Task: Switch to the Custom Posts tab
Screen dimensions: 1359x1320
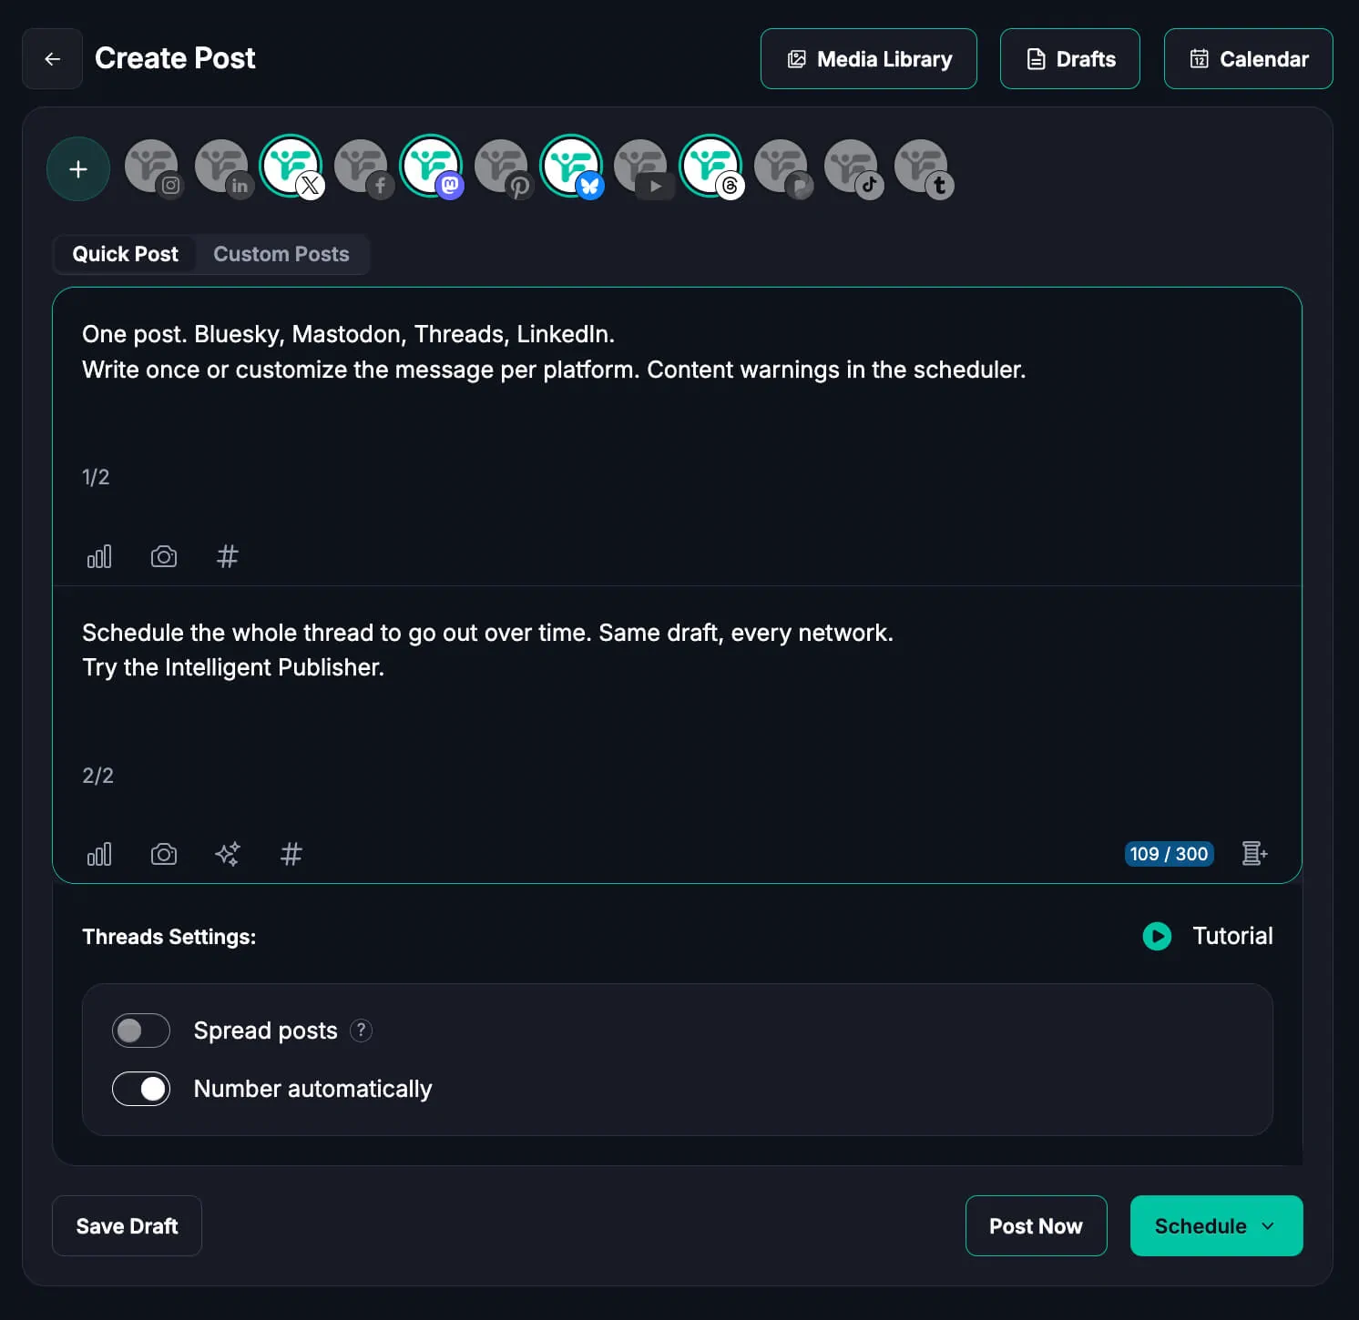Action: 281,254
